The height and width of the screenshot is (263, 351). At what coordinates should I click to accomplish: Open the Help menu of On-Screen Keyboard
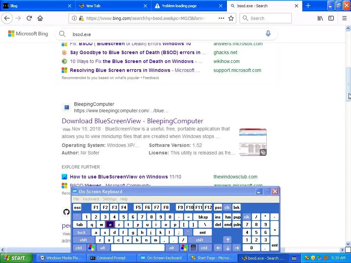124,199
